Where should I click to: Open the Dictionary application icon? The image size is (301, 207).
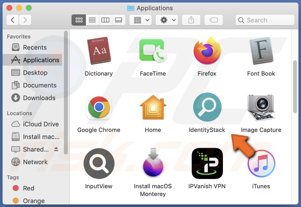pos(99,51)
